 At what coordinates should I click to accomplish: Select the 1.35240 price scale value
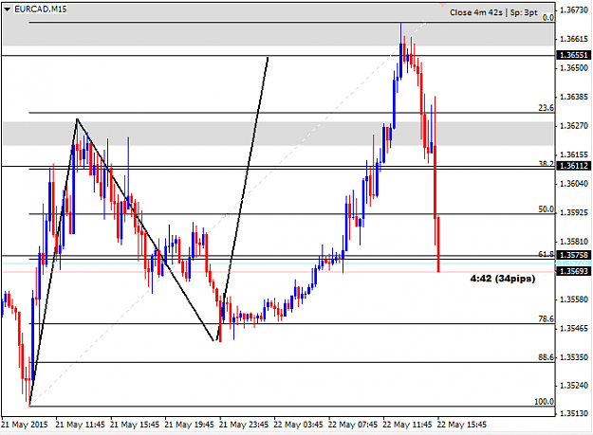pyautogui.click(x=574, y=386)
